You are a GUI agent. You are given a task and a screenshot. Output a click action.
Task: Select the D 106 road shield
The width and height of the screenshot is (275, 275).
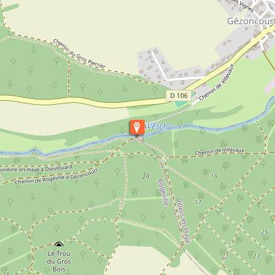click(179, 96)
